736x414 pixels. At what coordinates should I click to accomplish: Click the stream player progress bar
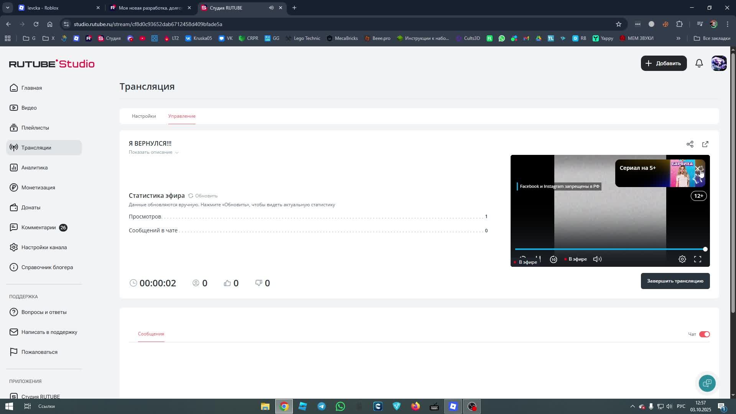tap(609, 249)
